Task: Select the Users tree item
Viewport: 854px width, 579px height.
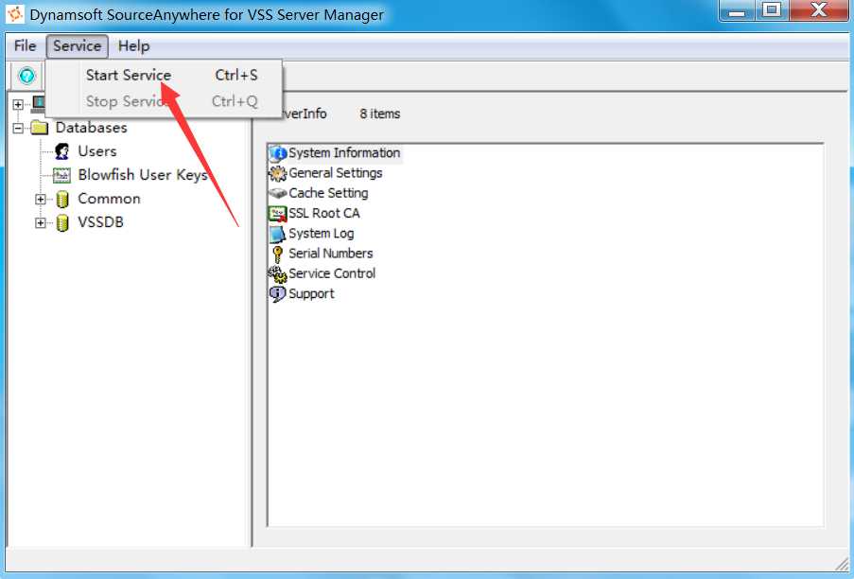Action: [97, 151]
